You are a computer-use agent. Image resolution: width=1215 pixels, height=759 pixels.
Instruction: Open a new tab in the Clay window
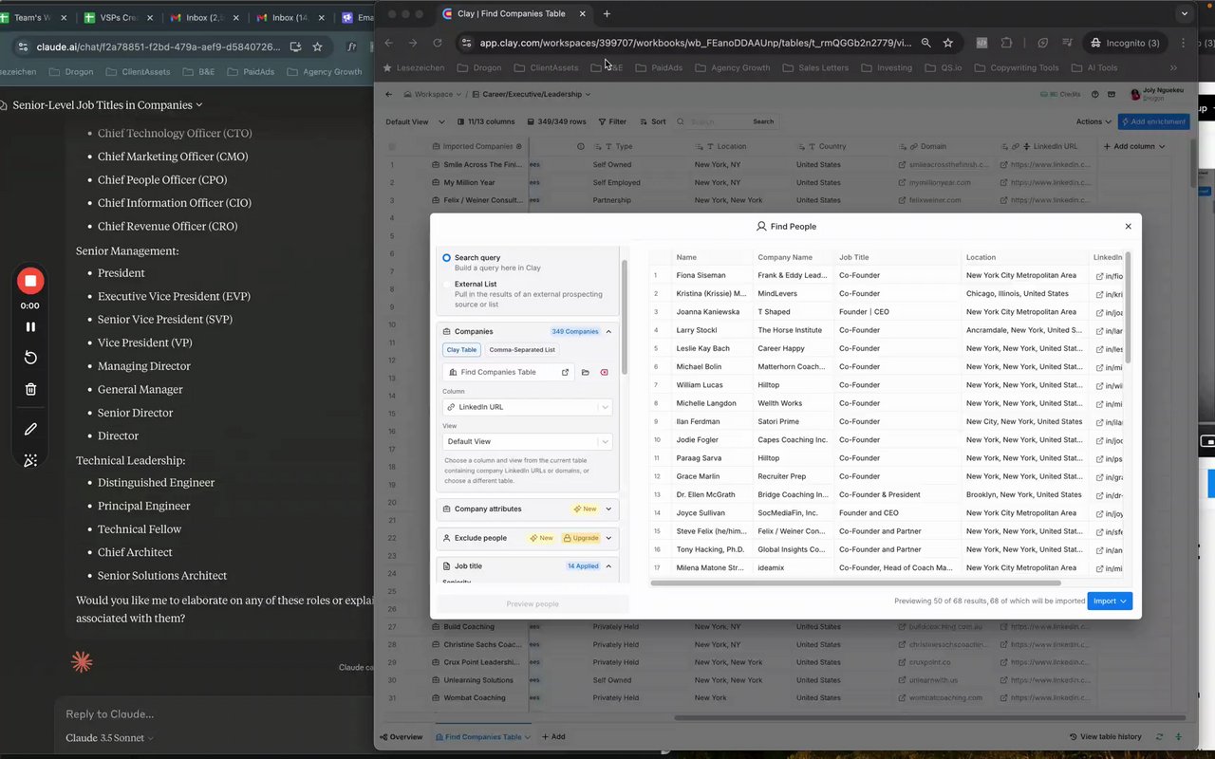(x=607, y=14)
